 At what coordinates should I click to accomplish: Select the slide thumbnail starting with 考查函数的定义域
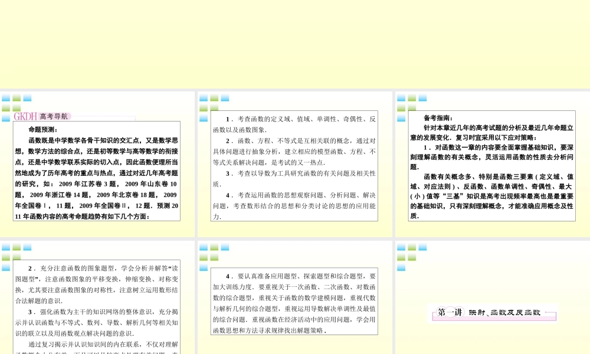(294, 164)
